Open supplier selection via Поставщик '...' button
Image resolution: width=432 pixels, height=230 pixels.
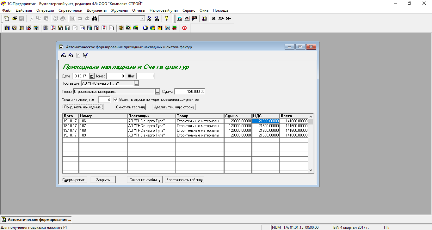pyautogui.click(x=136, y=83)
